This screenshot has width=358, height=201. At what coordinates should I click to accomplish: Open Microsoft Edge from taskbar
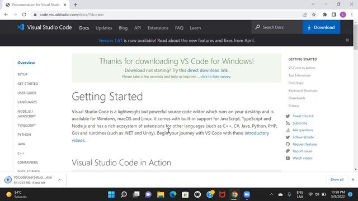(173, 194)
